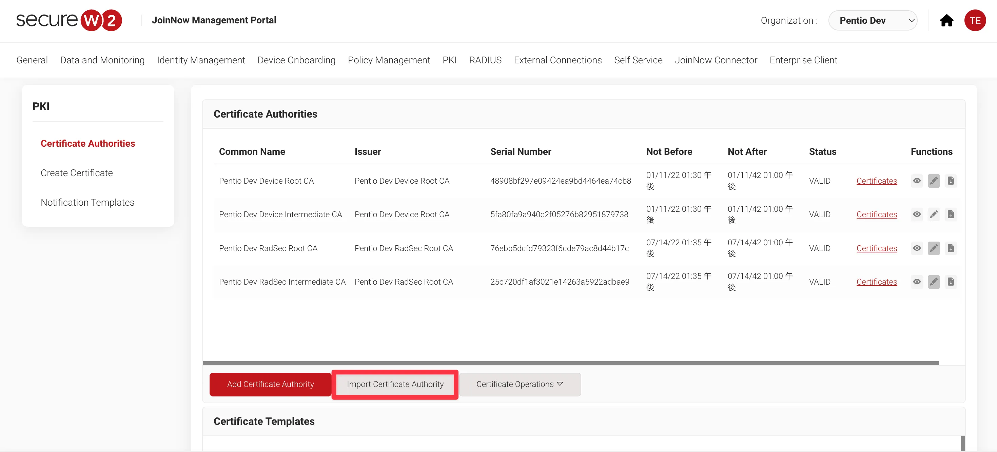Open the Organization Pentio Dev dropdown

pyautogui.click(x=872, y=20)
